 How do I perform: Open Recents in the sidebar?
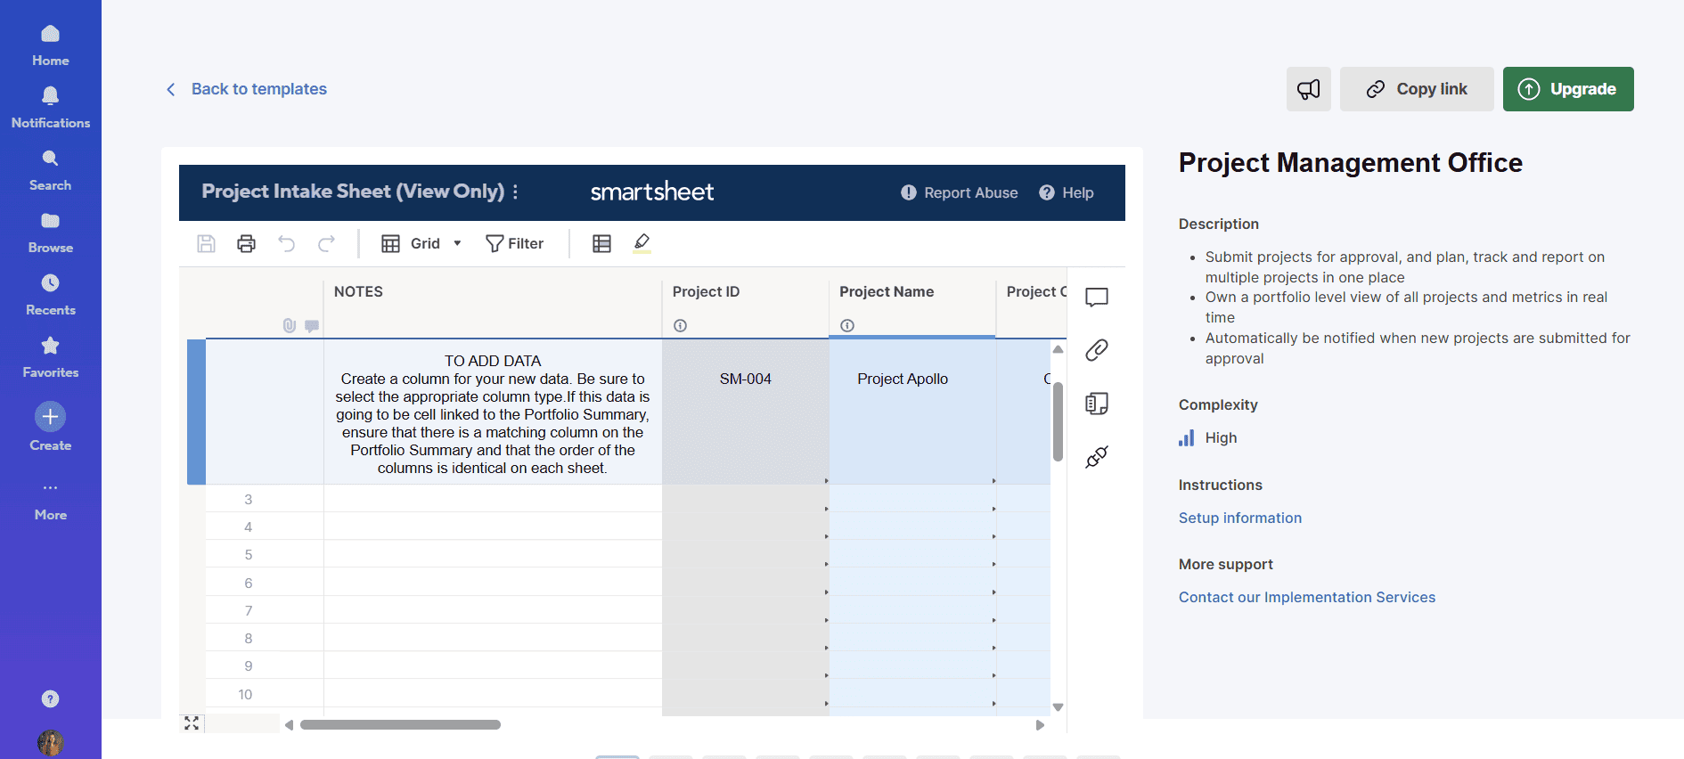click(x=50, y=294)
